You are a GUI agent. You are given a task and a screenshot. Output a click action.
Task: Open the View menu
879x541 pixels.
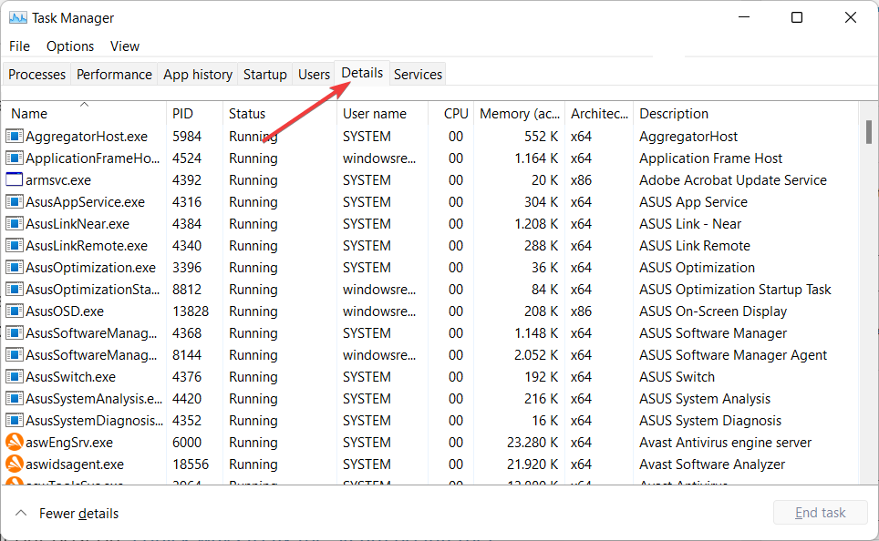point(124,46)
